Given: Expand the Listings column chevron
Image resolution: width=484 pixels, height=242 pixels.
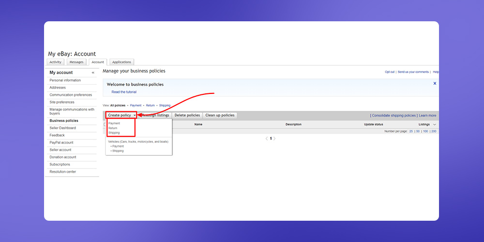Looking at the screenshot, I should tap(435, 124).
